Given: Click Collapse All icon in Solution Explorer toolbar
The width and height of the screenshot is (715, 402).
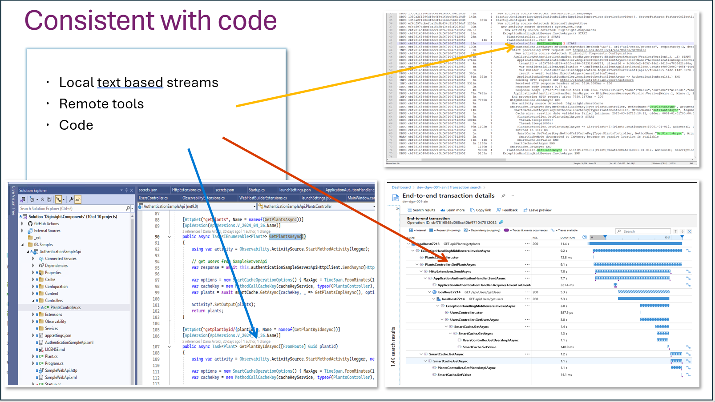Looking at the screenshot, I should pyautogui.click(x=43, y=200).
